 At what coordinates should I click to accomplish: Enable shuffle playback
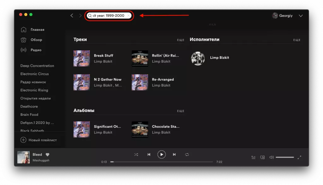coord(136,154)
